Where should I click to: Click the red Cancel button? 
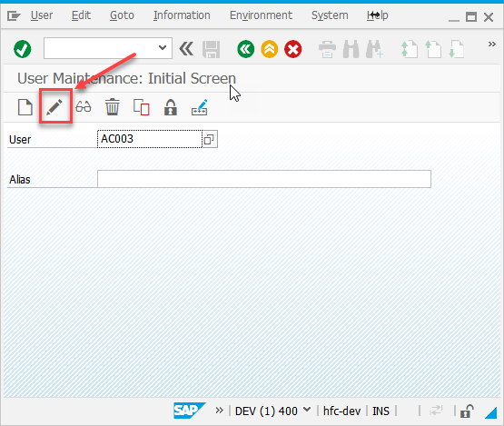coord(292,49)
